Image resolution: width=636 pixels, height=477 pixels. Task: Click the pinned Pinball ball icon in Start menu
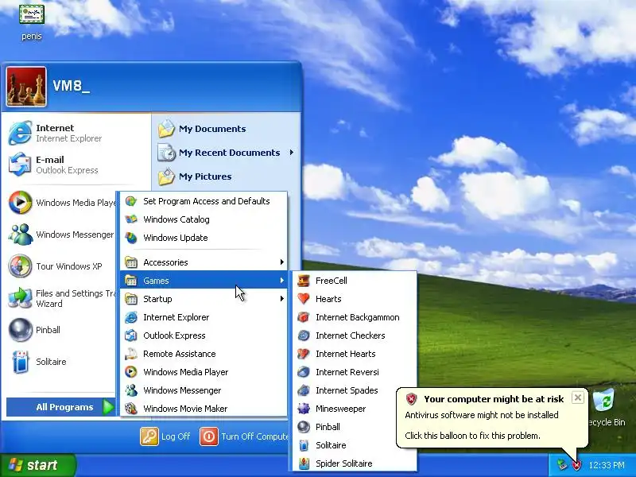point(20,330)
